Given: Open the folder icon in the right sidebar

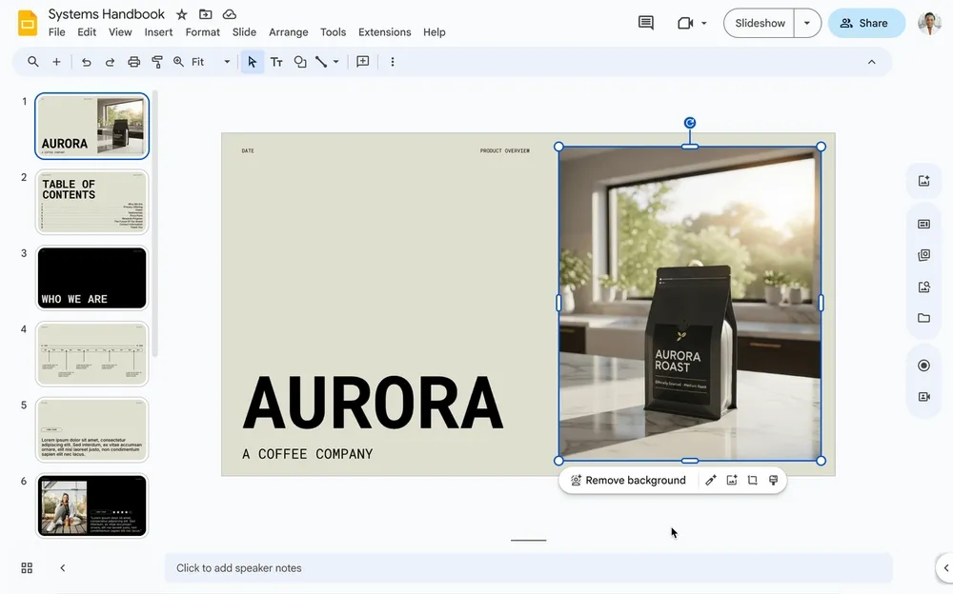Looking at the screenshot, I should (923, 317).
